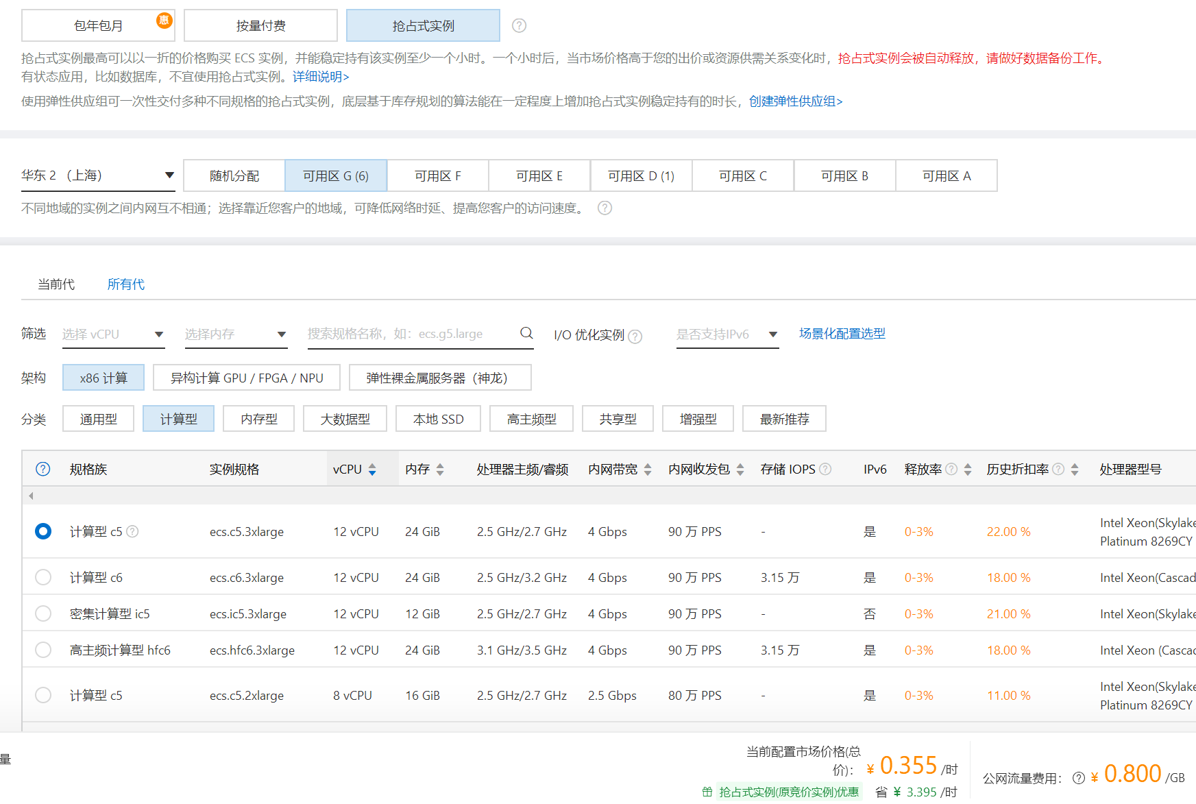Filter by 通用型 category

(98, 419)
